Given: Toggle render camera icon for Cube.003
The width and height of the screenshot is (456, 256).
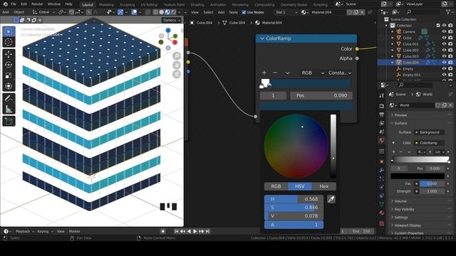Looking at the screenshot, I should click(x=450, y=56).
